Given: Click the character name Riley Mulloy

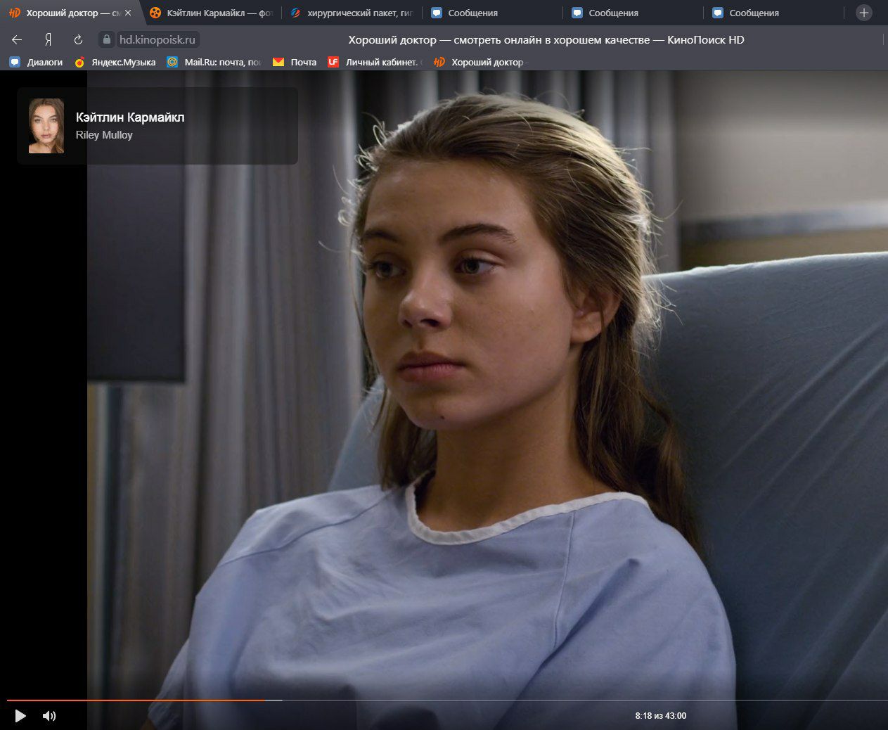Looking at the screenshot, I should (x=104, y=135).
